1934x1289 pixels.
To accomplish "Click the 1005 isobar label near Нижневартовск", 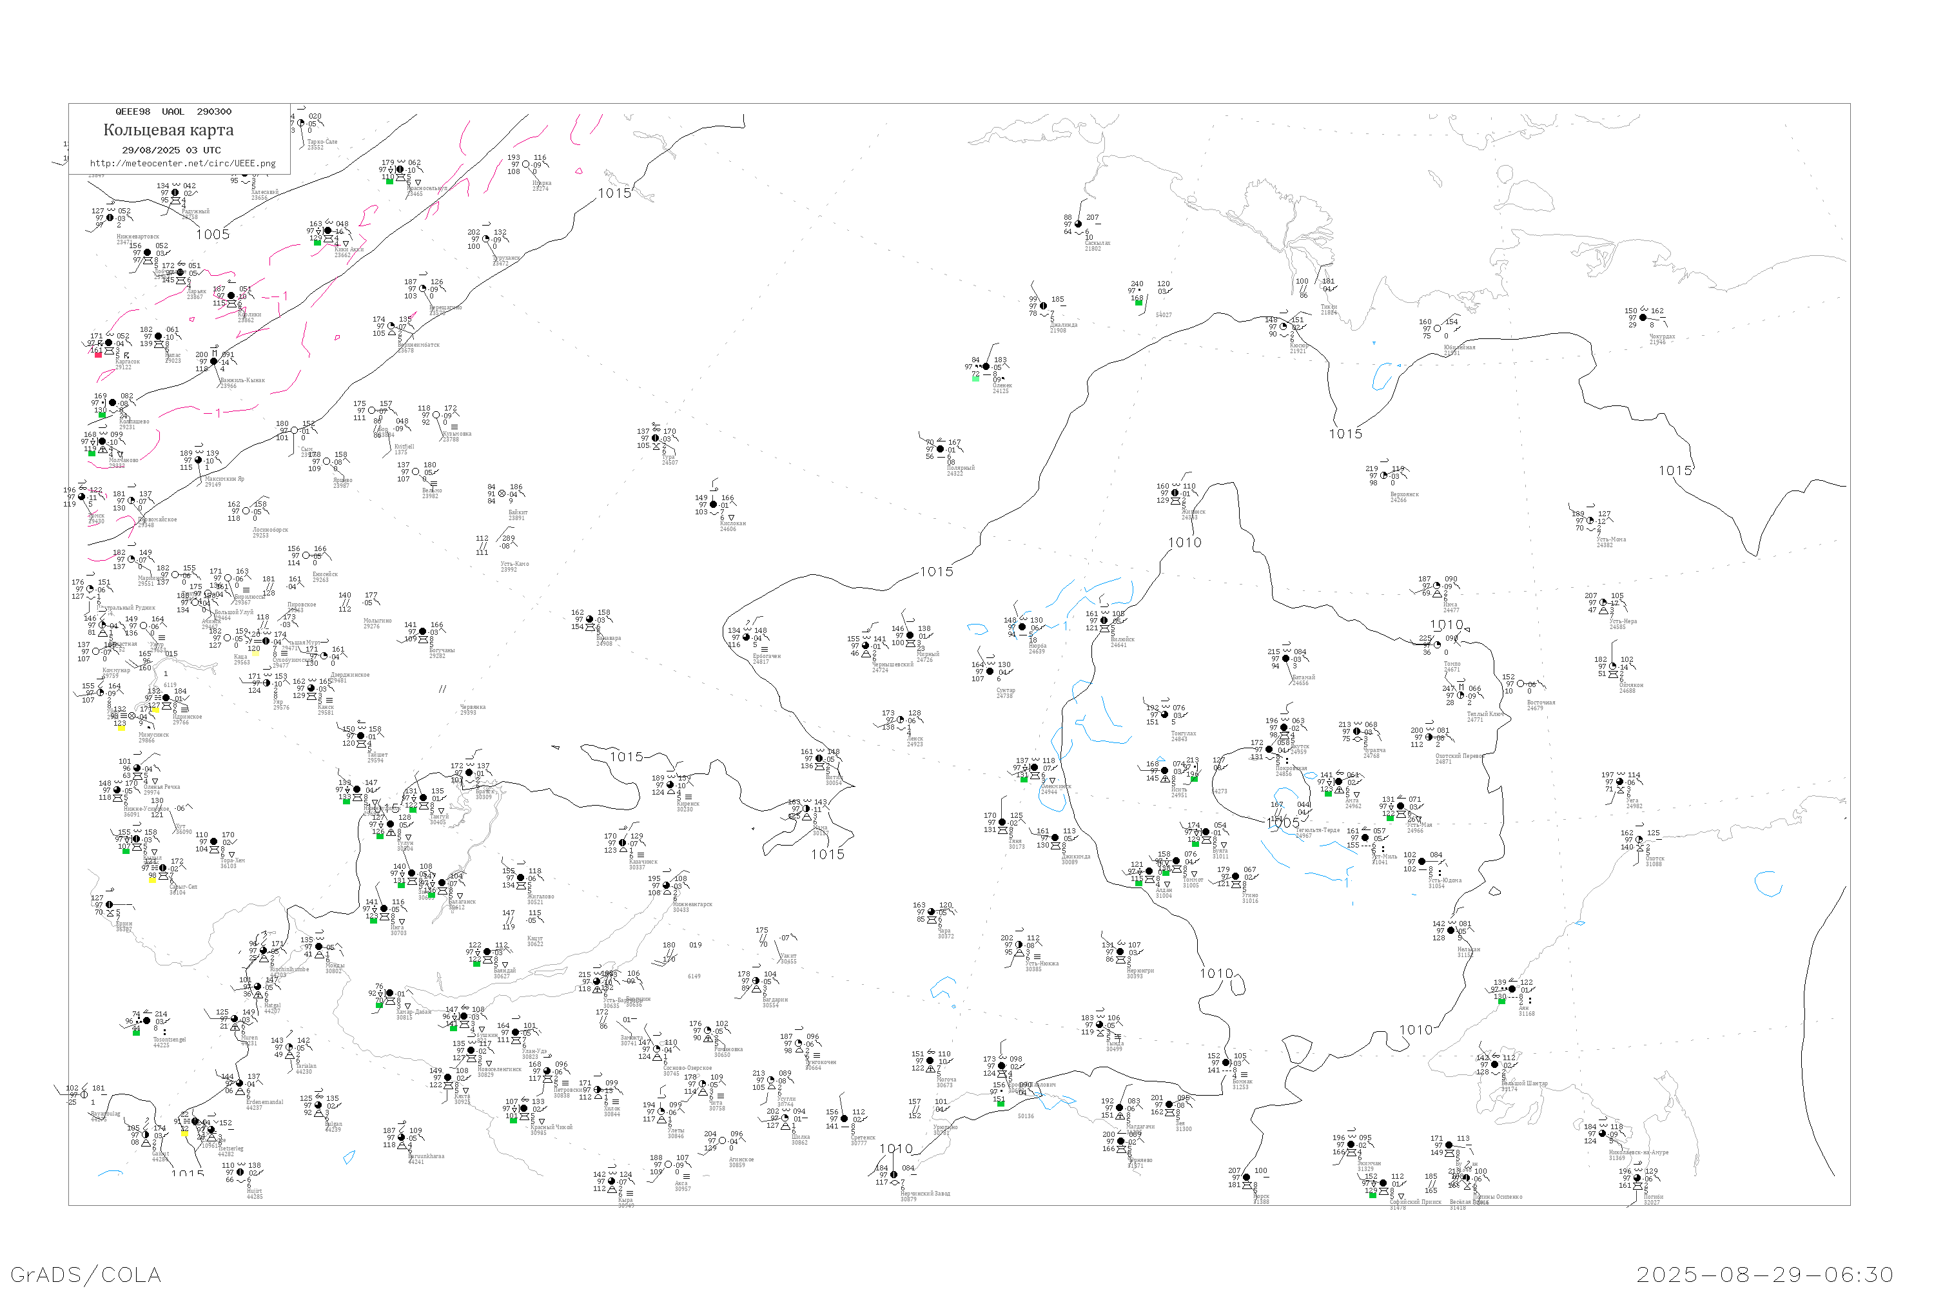I will point(213,235).
